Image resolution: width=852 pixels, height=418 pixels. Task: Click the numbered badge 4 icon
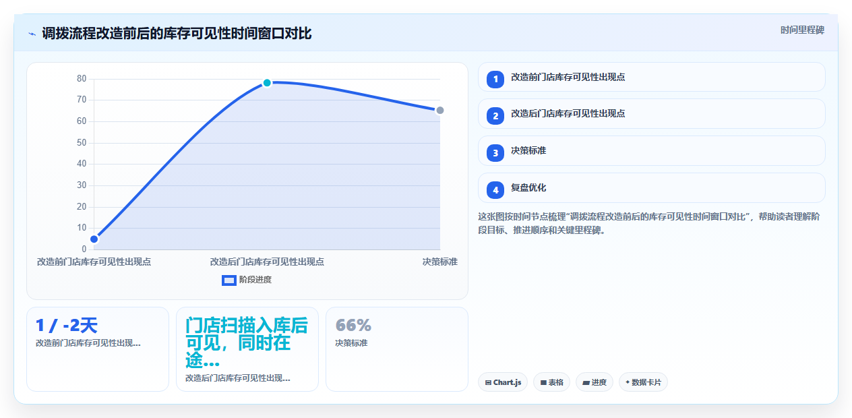[495, 189]
